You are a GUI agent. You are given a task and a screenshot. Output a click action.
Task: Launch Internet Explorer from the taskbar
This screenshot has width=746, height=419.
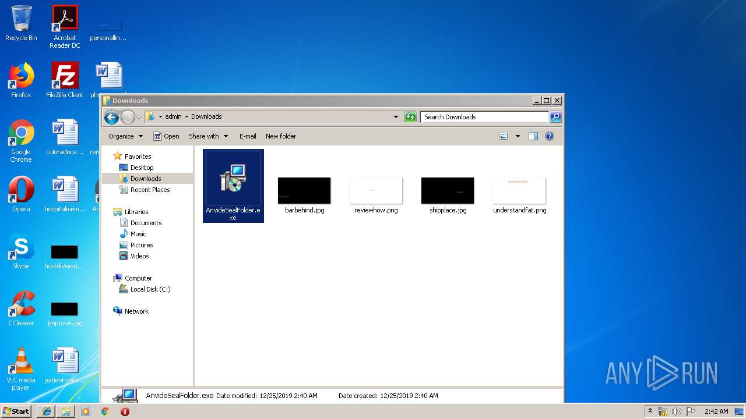47,411
